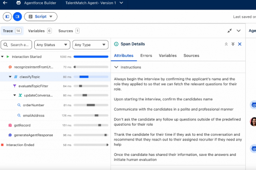The height and width of the screenshot is (170, 256).
Task: Open the Any Type filter dropdown
Action: tap(90, 45)
